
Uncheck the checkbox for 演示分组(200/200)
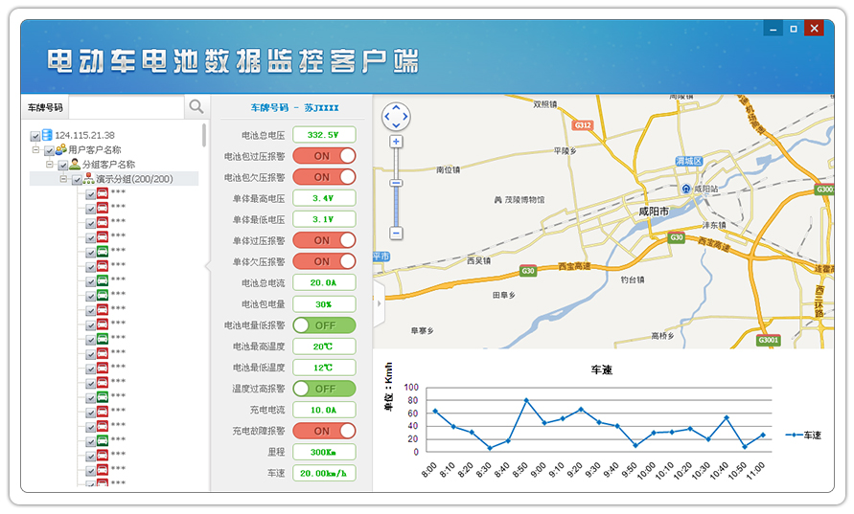77,179
